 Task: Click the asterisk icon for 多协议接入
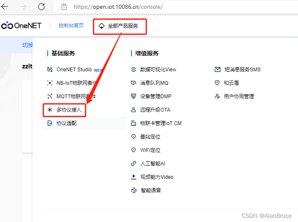pyautogui.click(x=50, y=110)
